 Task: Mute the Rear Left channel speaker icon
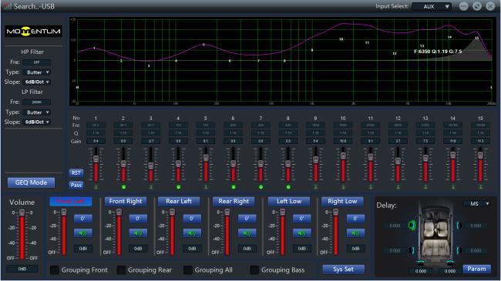click(192, 233)
